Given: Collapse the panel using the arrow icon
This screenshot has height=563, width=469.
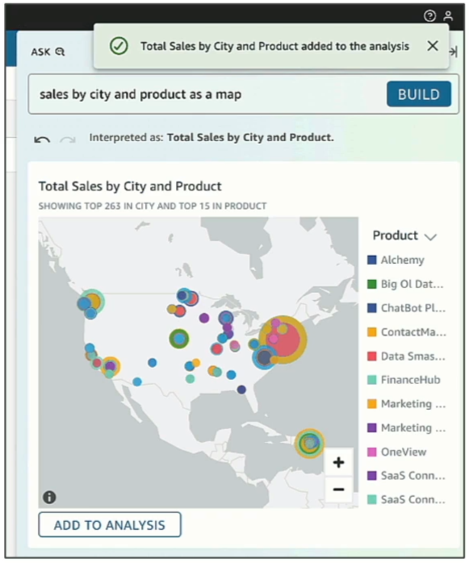Looking at the screenshot, I should (454, 52).
